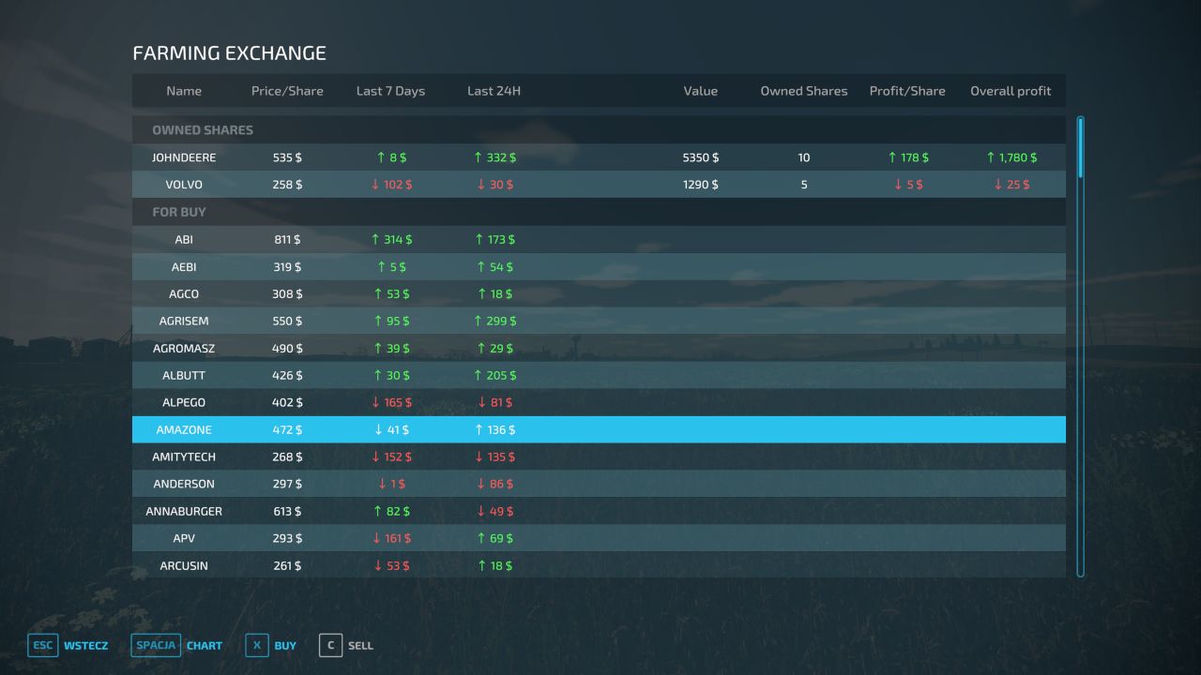Select the APV stock row
Image resolution: width=1201 pixels, height=675 pixels.
(x=599, y=538)
